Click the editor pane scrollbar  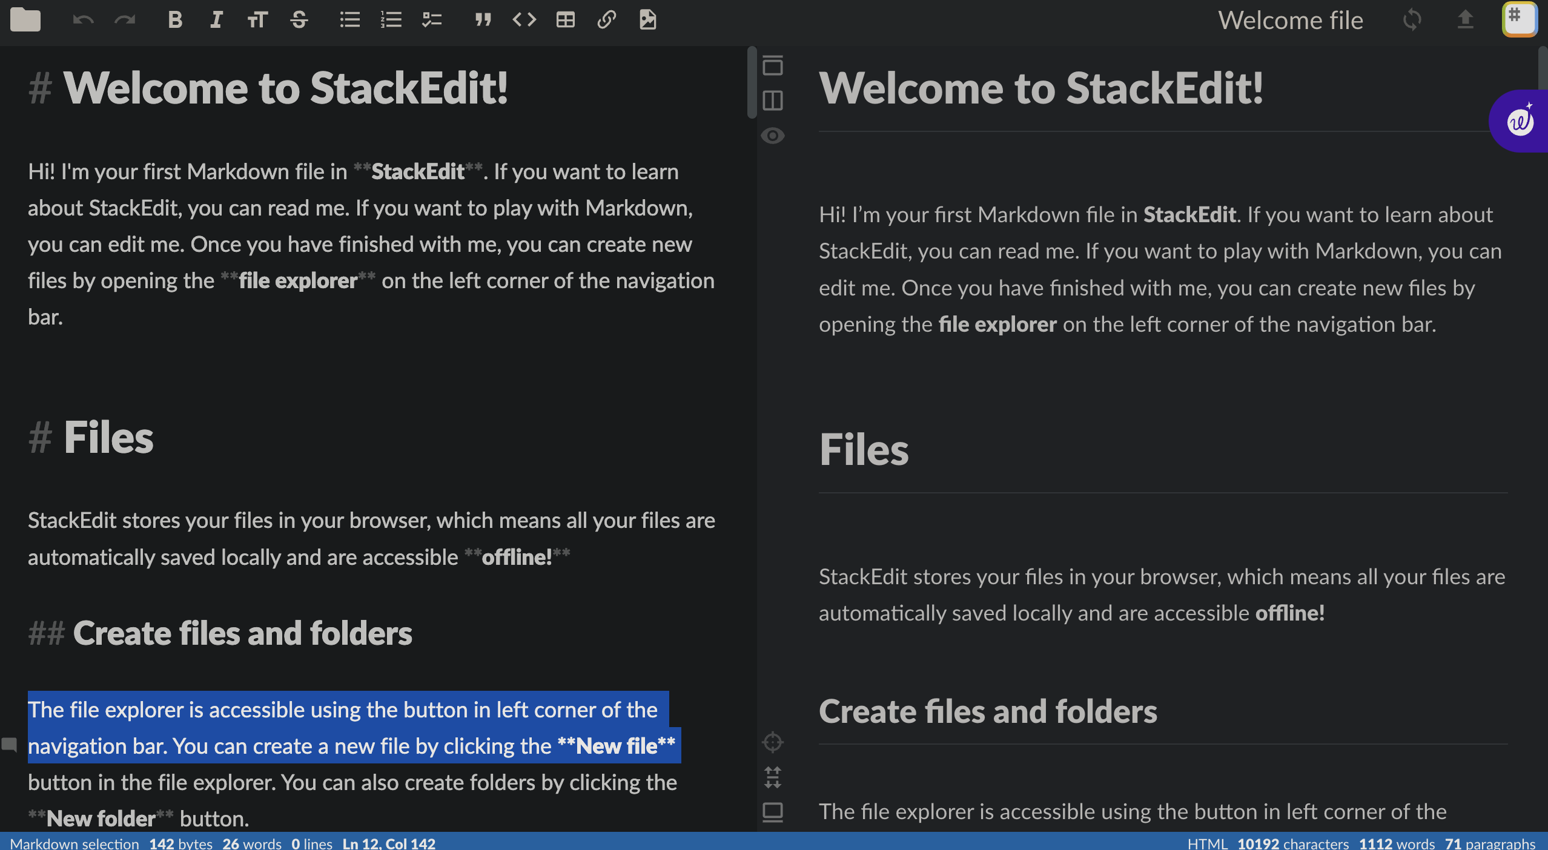752,82
